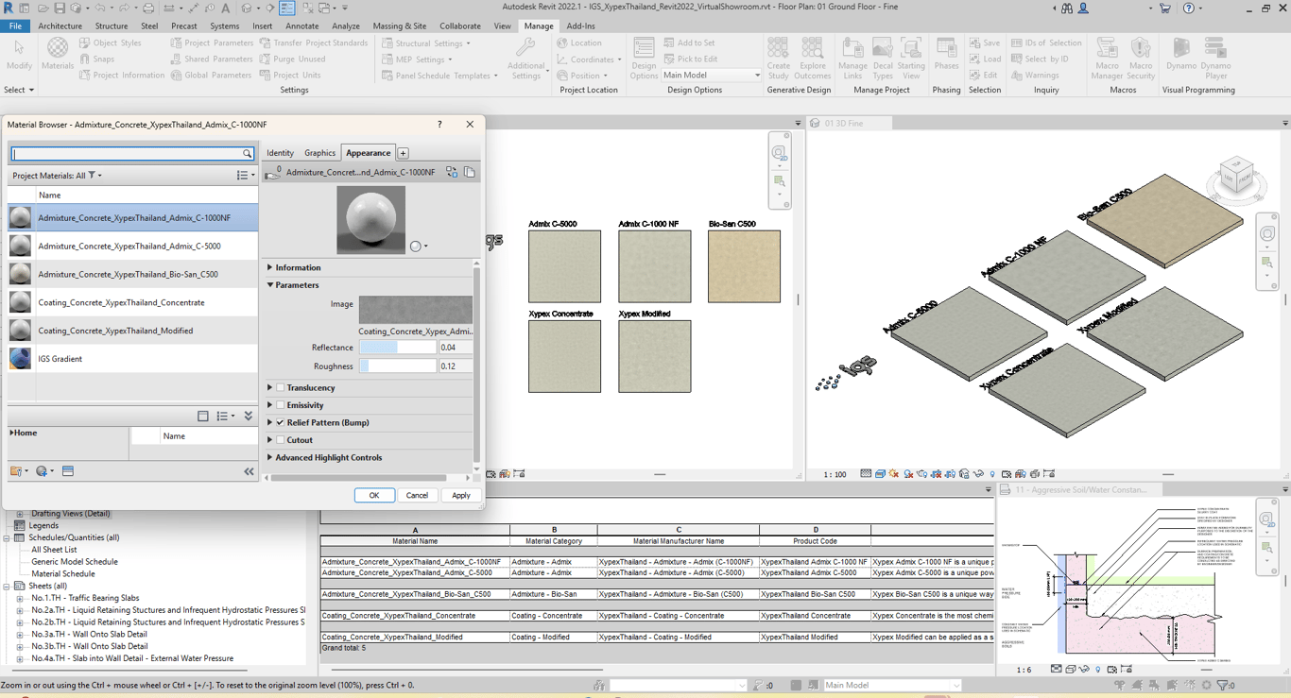Open the Starting View tool
This screenshot has width=1291, height=698.
pyautogui.click(x=911, y=59)
